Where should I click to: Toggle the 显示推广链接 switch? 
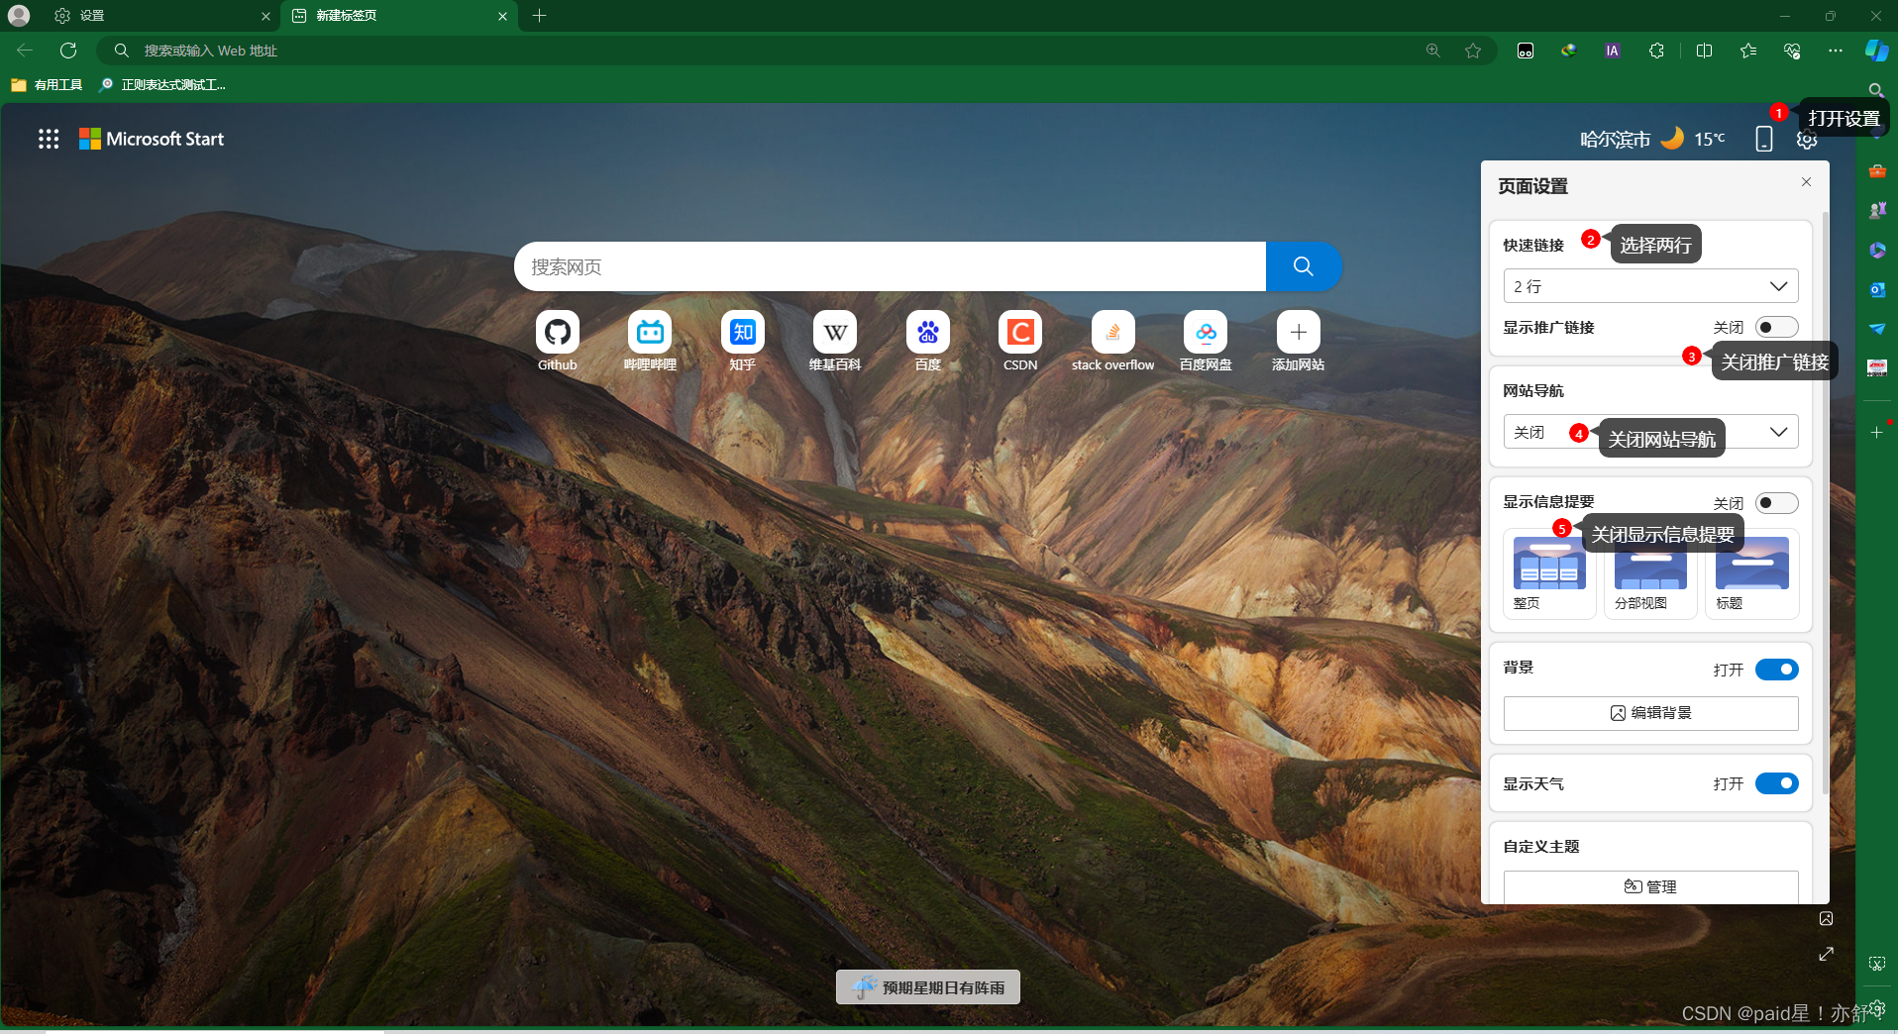tap(1777, 327)
